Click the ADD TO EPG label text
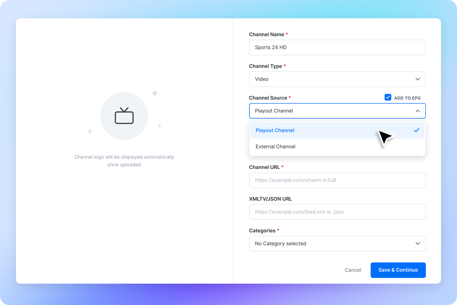The height and width of the screenshot is (305, 457). [x=407, y=98]
